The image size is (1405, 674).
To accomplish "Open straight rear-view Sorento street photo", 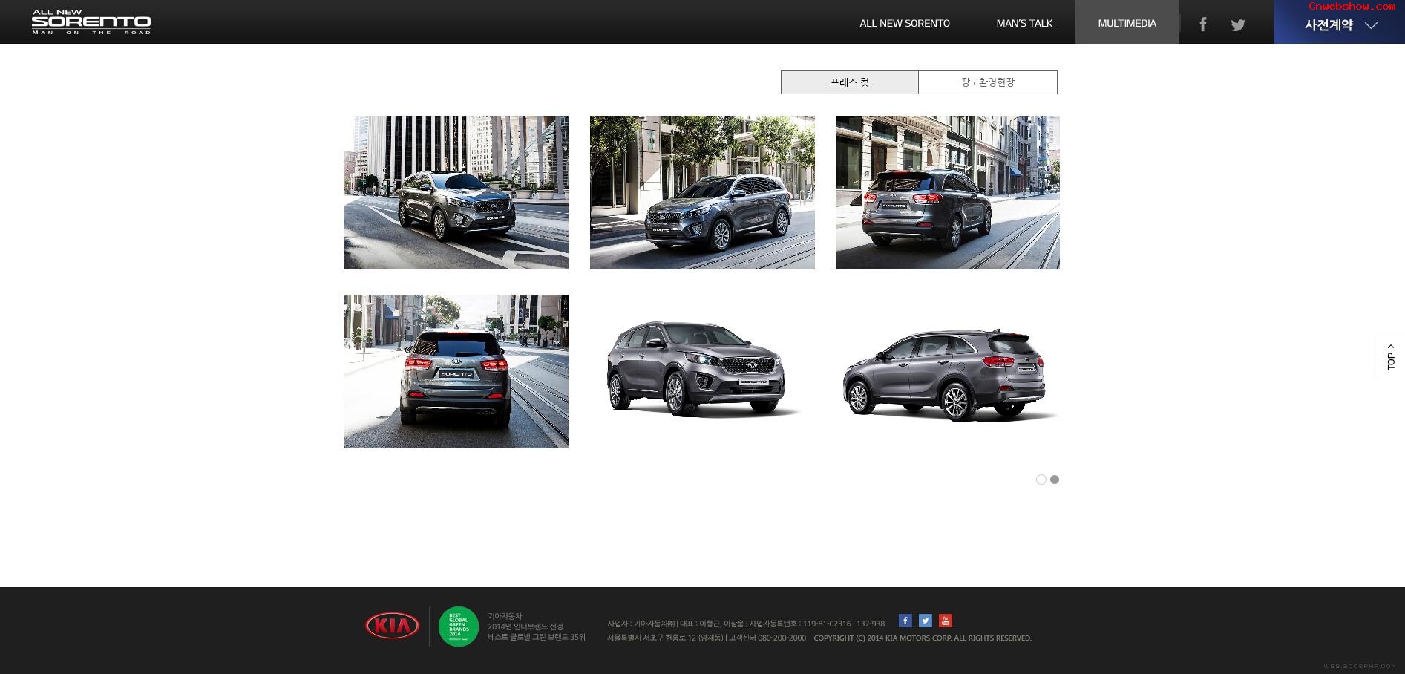I will click(x=456, y=371).
